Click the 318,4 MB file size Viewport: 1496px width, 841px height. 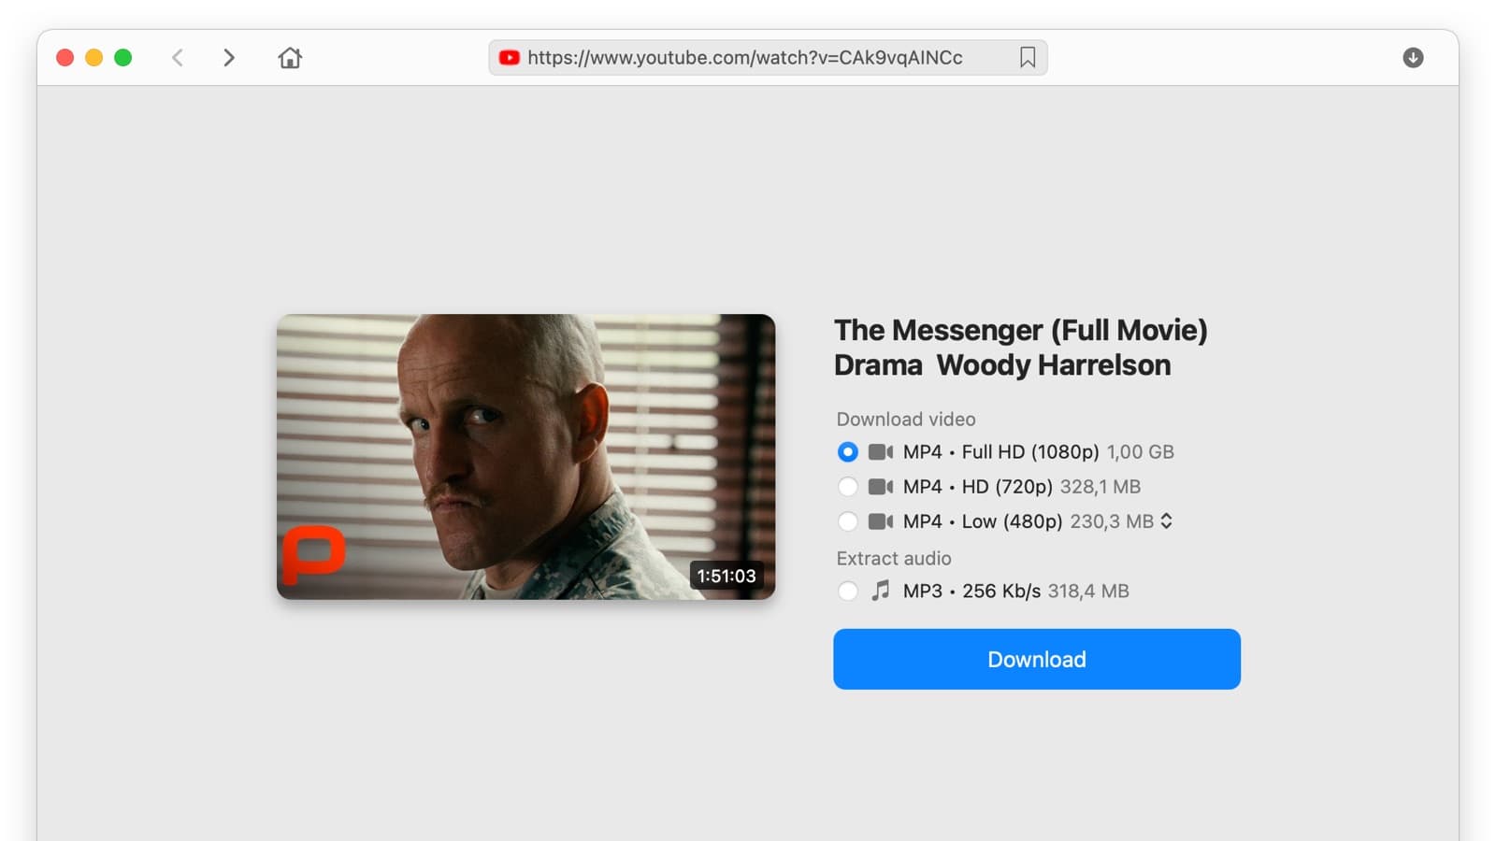pos(1088,591)
